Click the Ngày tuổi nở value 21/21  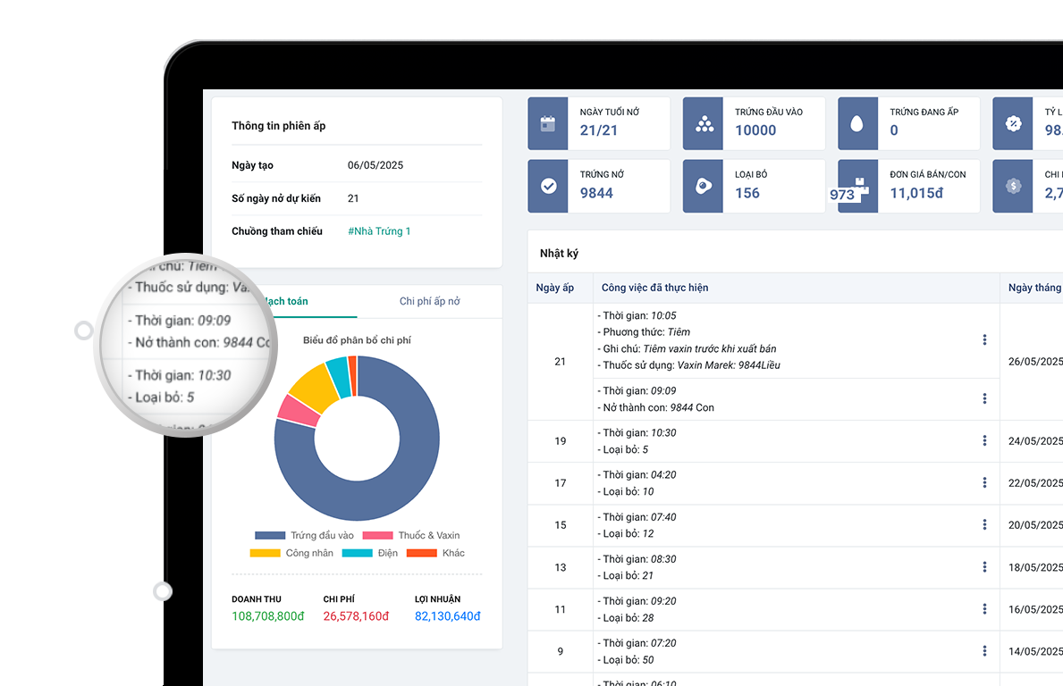click(x=599, y=130)
